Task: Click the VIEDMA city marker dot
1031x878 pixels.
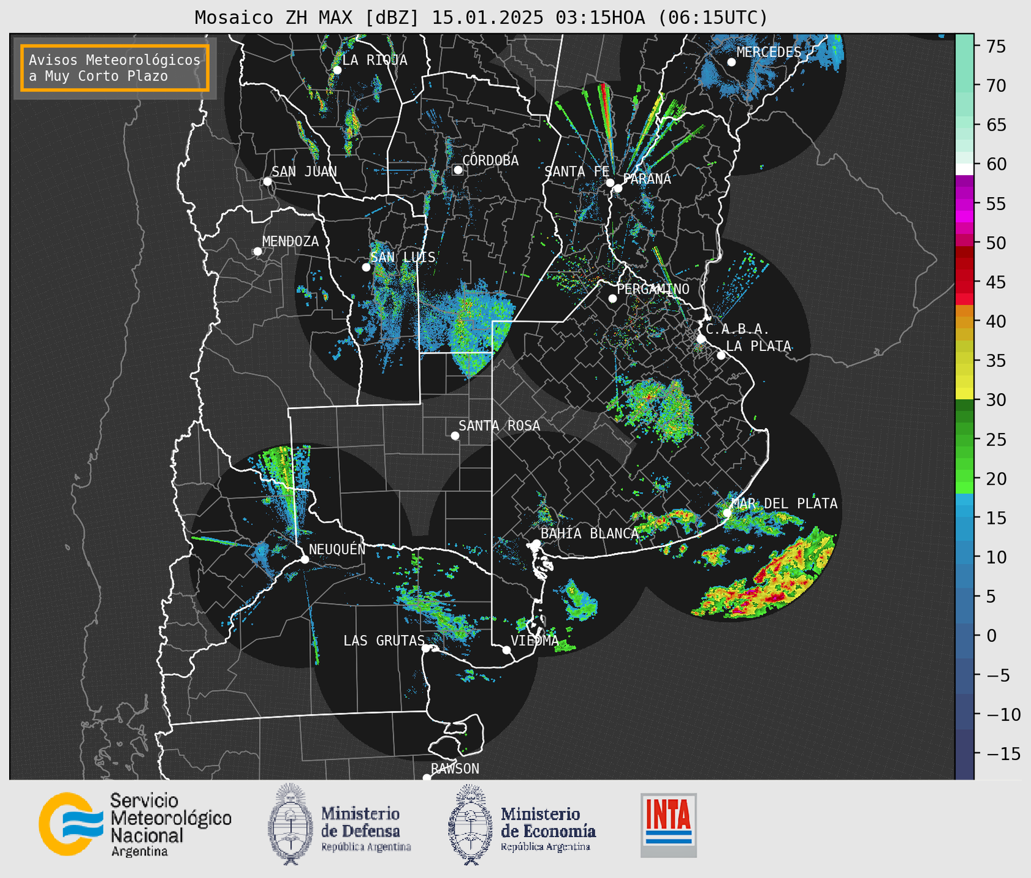Action: [x=507, y=650]
